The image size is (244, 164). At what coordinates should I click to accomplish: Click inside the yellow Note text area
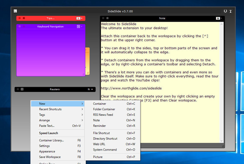click(x=183, y=122)
